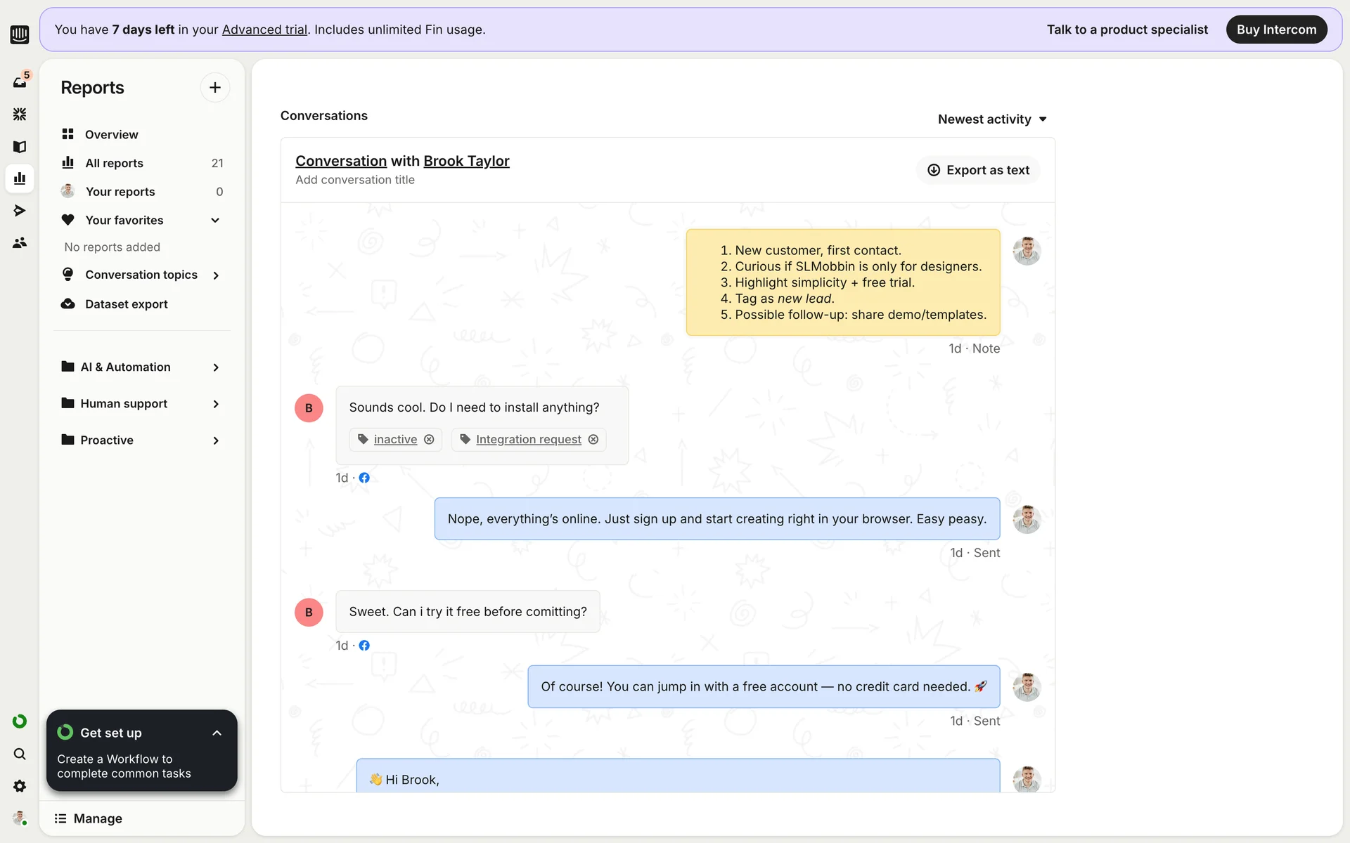Collapse the Get set up panel

click(217, 733)
